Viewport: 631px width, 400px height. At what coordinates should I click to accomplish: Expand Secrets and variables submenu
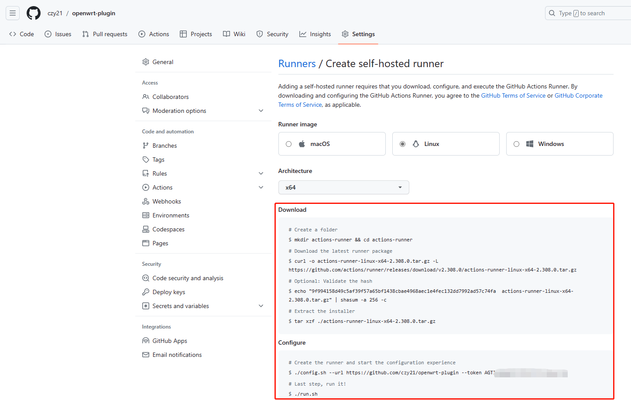pyautogui.click(x=261, y=306)
